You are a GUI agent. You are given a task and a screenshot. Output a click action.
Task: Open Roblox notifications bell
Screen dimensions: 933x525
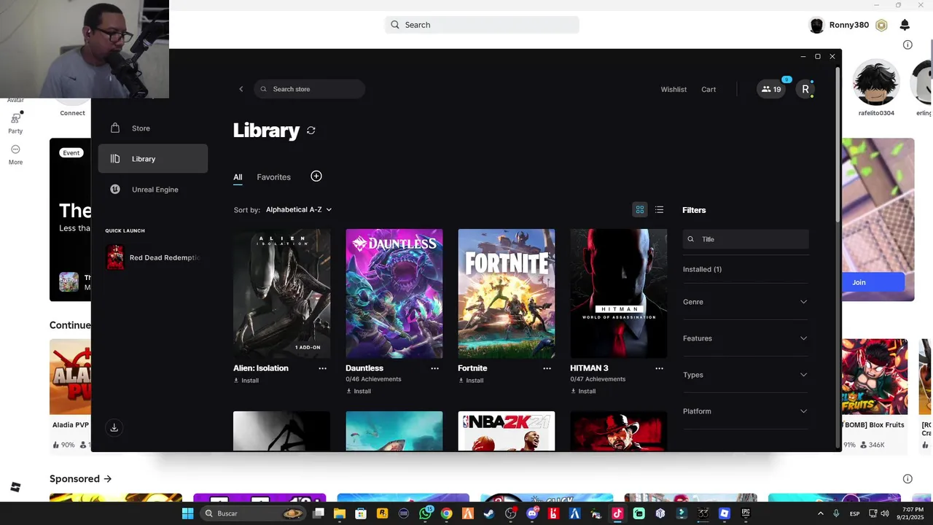pos(905,25)
